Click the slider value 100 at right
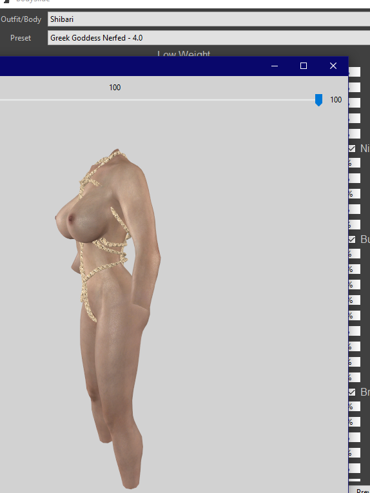 tap(336, 100)
